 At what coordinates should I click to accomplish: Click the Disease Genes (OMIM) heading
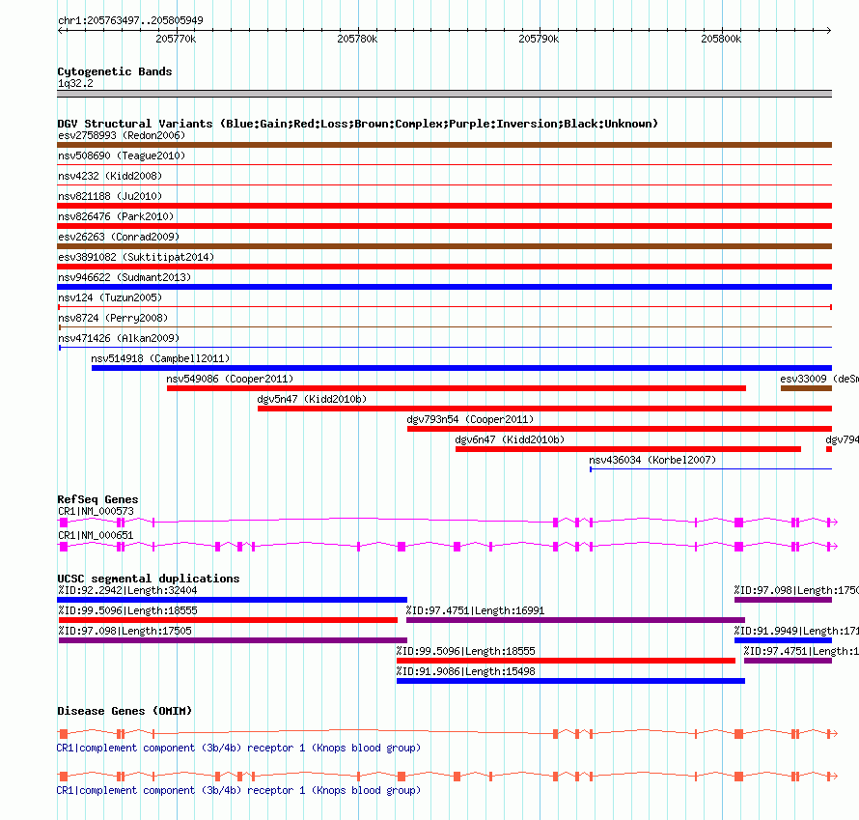125,711
